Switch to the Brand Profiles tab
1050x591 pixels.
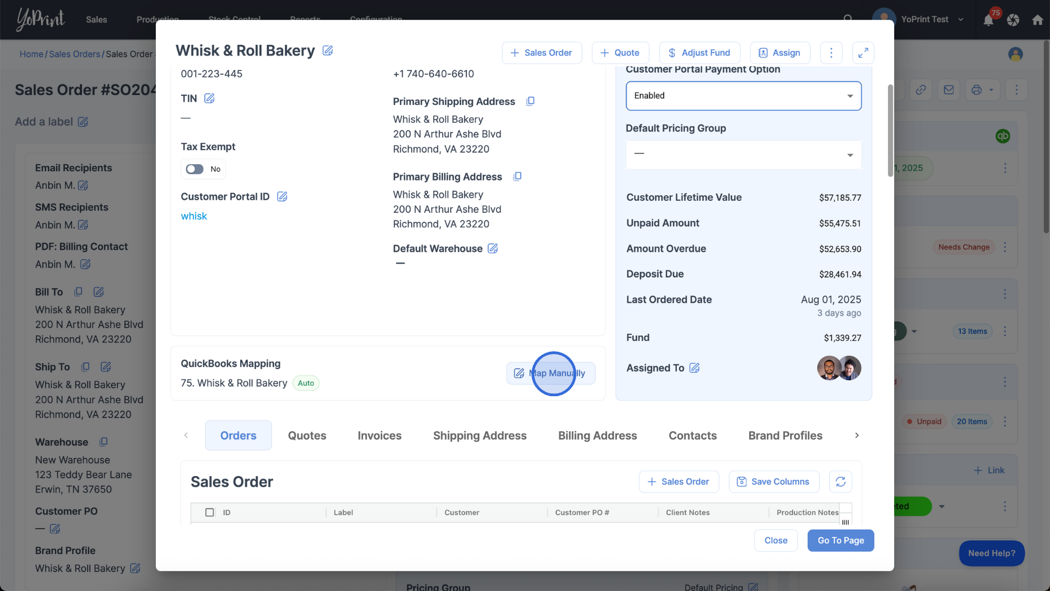[785, 436]
